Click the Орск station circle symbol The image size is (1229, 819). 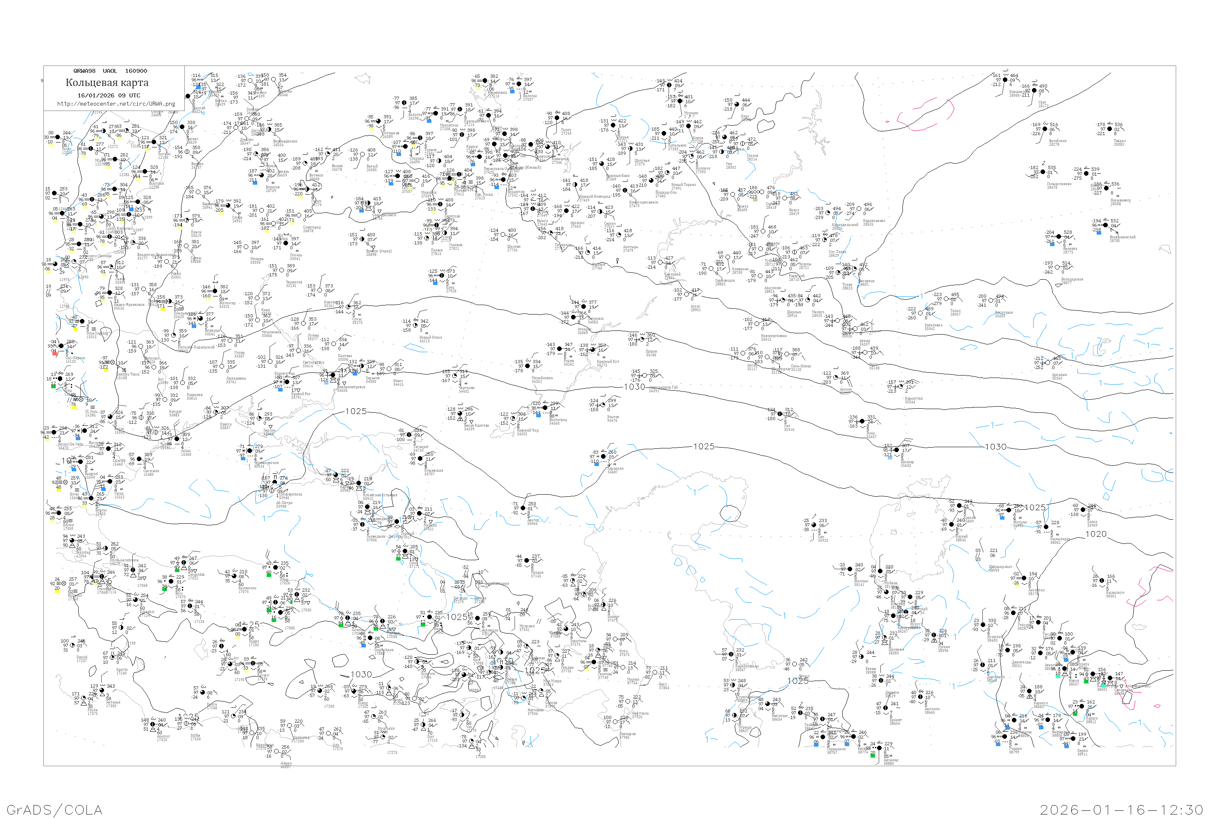(865, 353)
